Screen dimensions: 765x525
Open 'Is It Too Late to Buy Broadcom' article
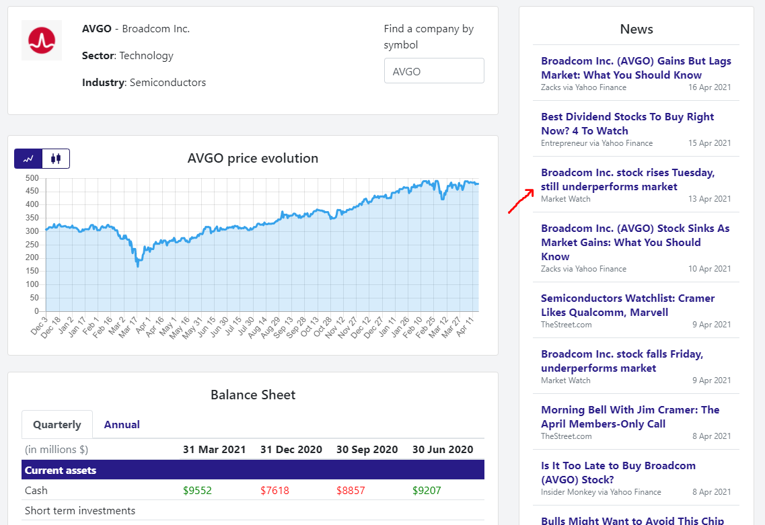coord(618,473)
